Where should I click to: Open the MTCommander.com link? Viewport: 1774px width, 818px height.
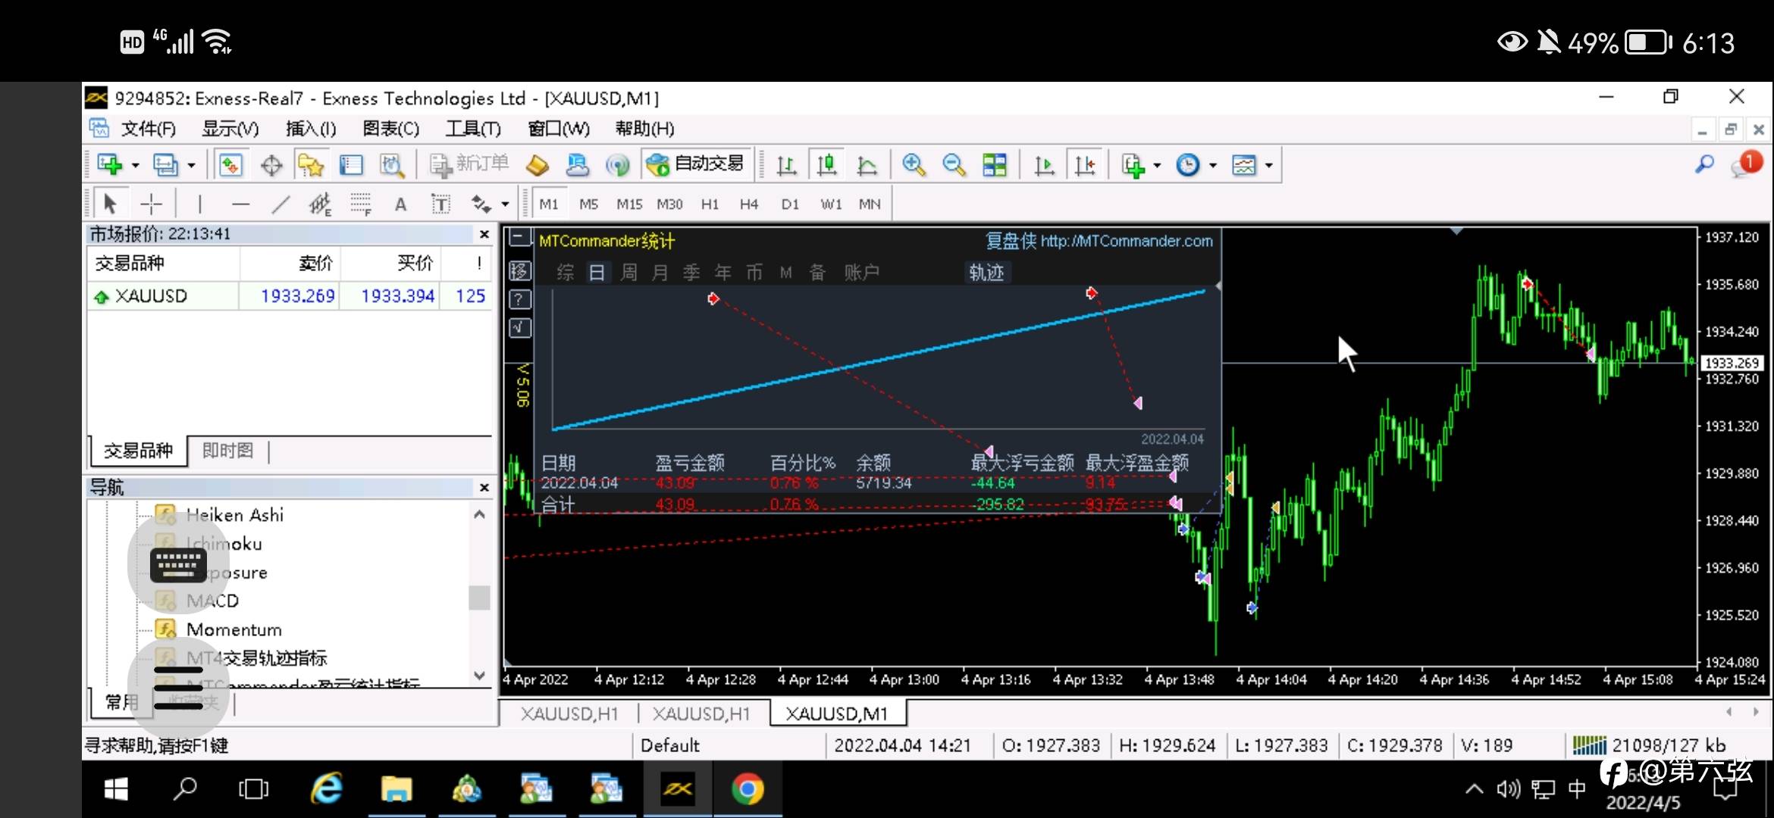click(1126, 241)
